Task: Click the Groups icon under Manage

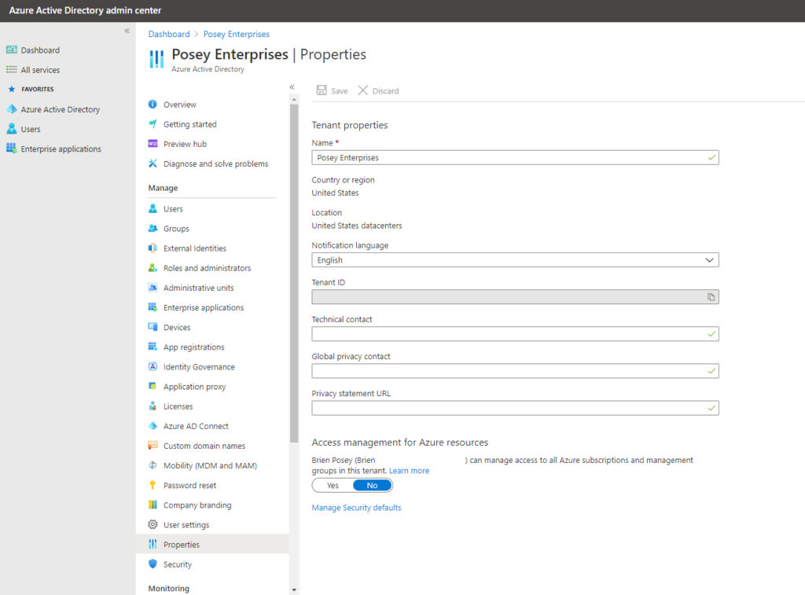Action: point(153,229)
